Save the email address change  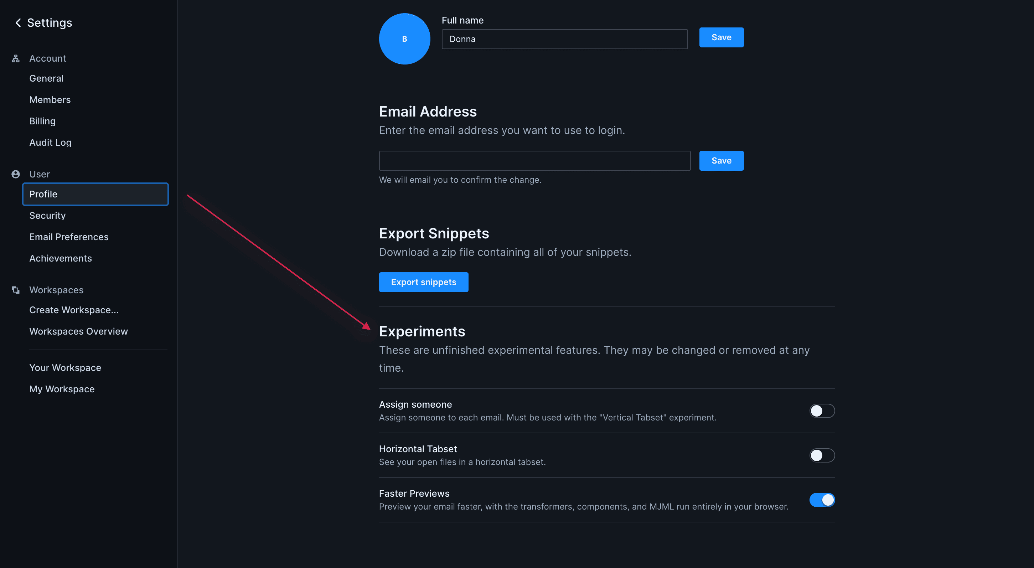[722, 160]
